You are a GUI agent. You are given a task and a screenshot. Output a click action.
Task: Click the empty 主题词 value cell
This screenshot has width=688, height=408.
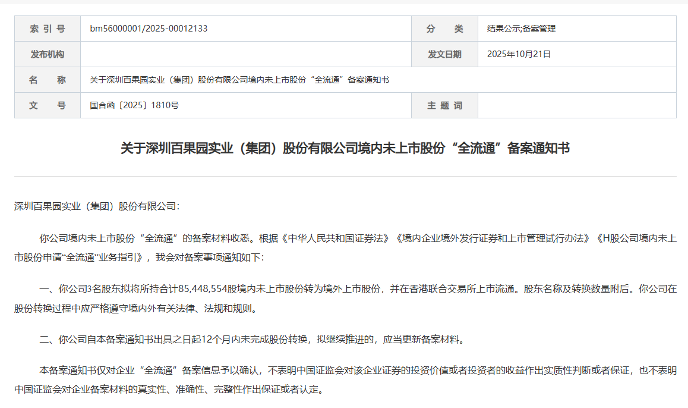point(576,105)
